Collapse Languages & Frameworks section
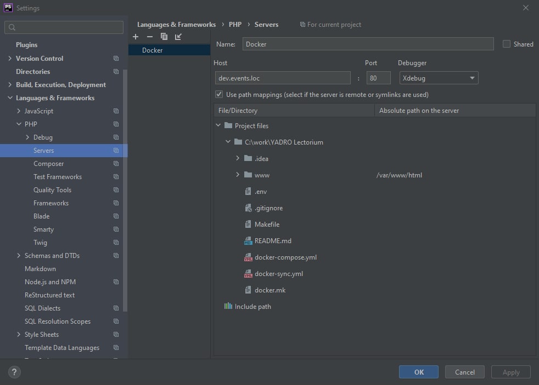This screenshot has width=539, height=385. click(x=10, y=98)
